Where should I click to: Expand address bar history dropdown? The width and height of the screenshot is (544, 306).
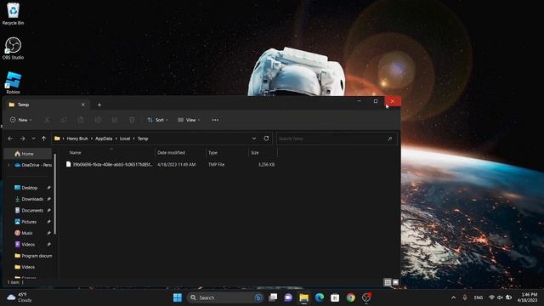pyautogui.click(x=254, y=139)
